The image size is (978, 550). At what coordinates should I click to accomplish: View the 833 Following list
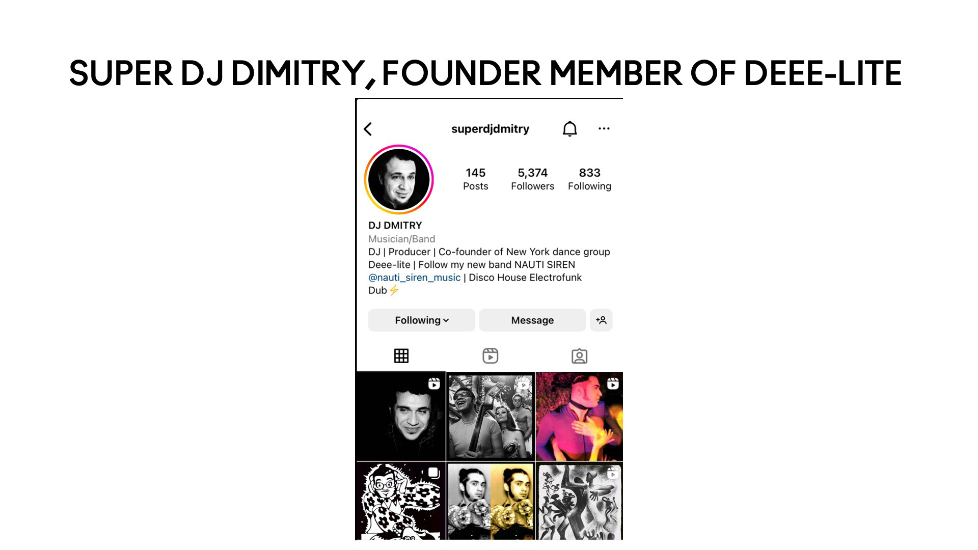tap(589, 179)
